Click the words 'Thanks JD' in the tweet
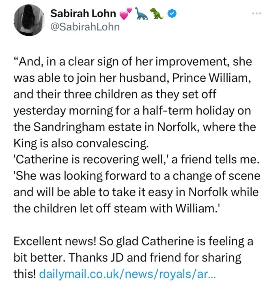The image size is (276, 293). [x=96, y=258]
